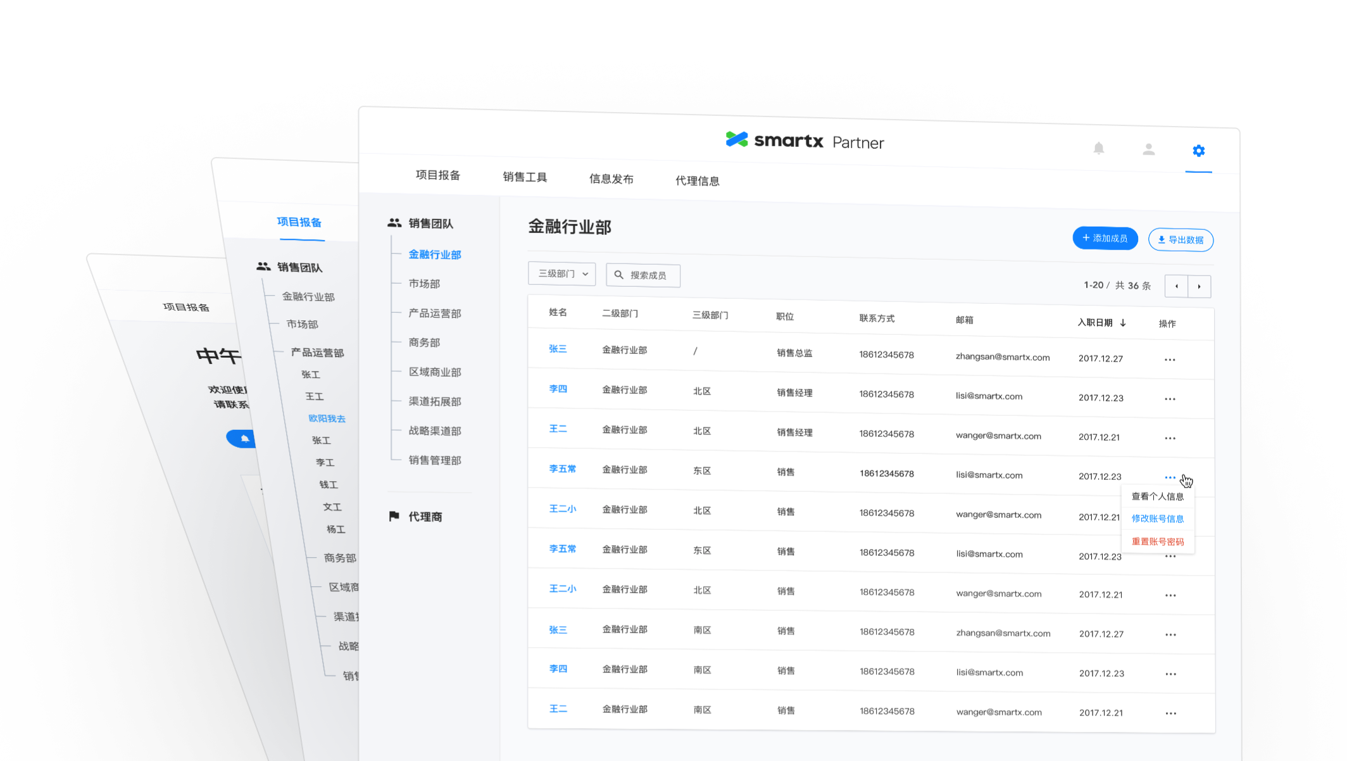The width and height of the screenshot is (1347, 761).
Task: Click the 添加成员 button
Action: click(1105, 238)
